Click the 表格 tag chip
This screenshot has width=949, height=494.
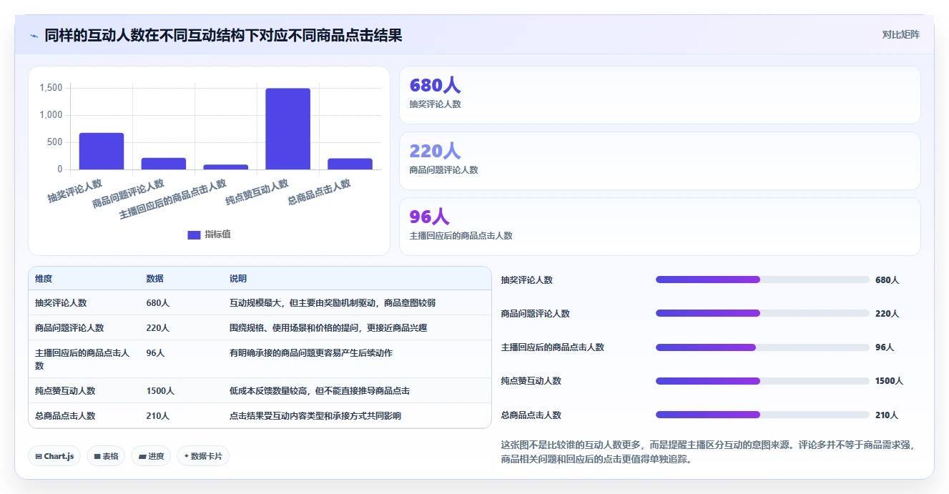pyautogui.click(x=106, y=456)
